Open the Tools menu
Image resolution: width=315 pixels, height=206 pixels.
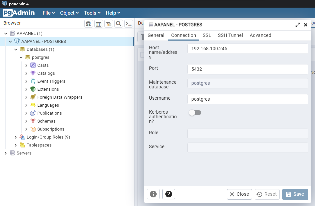pos(92,13)
